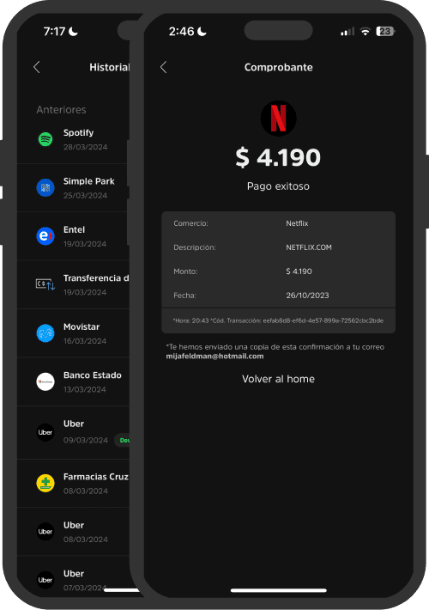This screenshot has height=610, width=429.
Task: Open the Simple Park transaction row
Action: [x=74, y=188]
